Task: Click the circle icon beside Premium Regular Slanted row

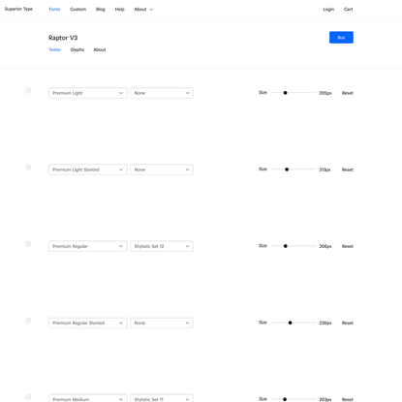Action: [x=28, y=321]
